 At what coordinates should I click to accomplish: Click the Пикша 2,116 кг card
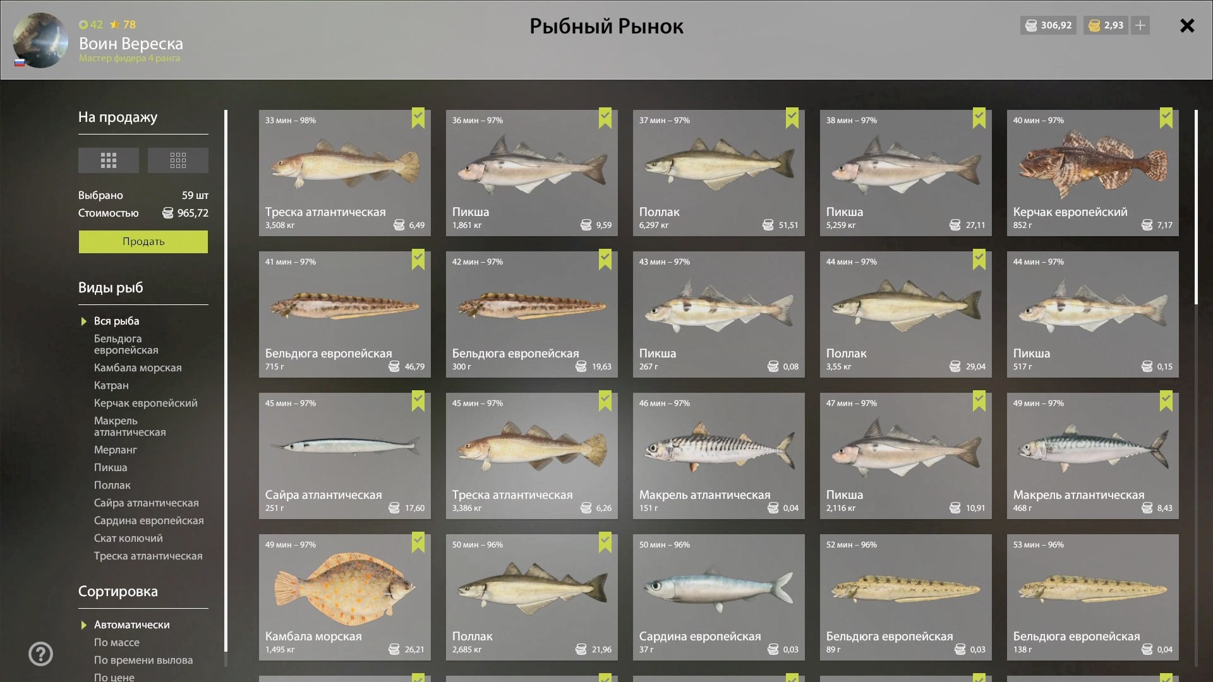click(906, 456)
